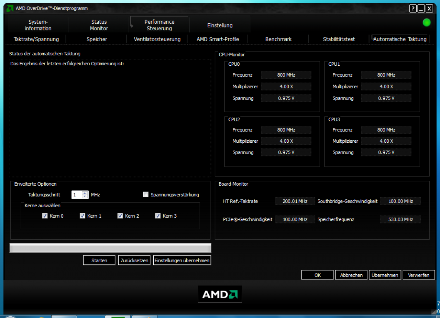The image size is (440, 318).
Task: Enable the Spannungsverstärkung checkbox
Action: (146, 195)
